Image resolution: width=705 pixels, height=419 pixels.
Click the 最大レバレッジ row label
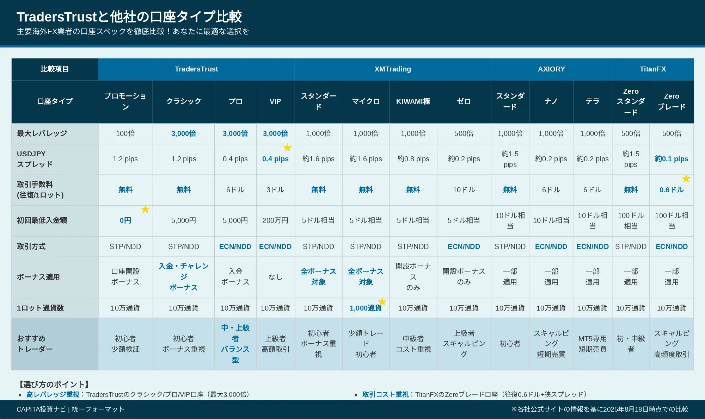[55, 133]
